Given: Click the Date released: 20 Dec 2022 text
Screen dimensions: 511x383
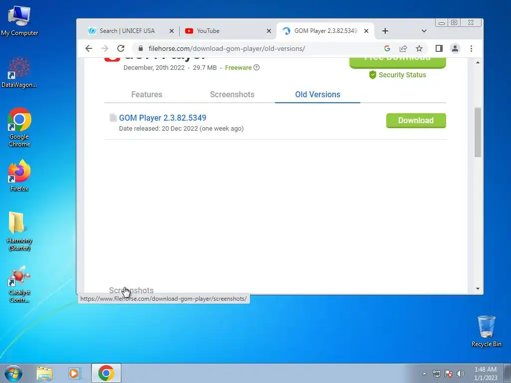Looking at the screenshot, I should (x=181, y=128).
